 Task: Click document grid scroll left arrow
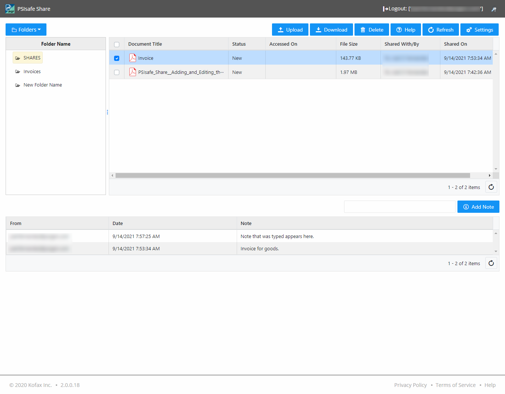point(112,175)
